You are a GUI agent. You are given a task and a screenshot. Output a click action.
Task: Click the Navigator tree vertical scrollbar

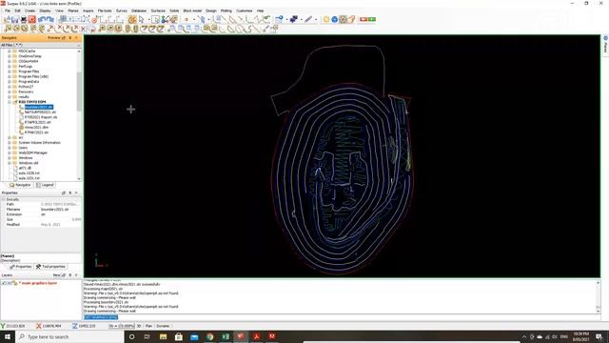point(79,91)
